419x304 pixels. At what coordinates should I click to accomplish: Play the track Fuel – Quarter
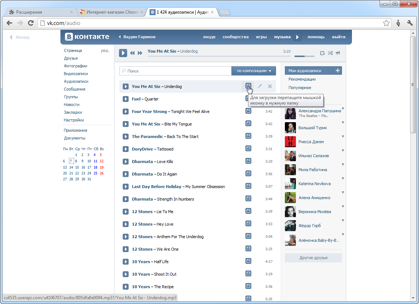(126, 99)
